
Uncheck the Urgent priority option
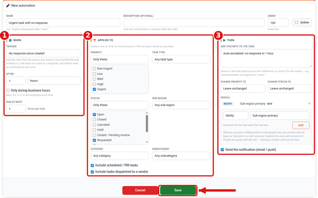tap(94, 89)
